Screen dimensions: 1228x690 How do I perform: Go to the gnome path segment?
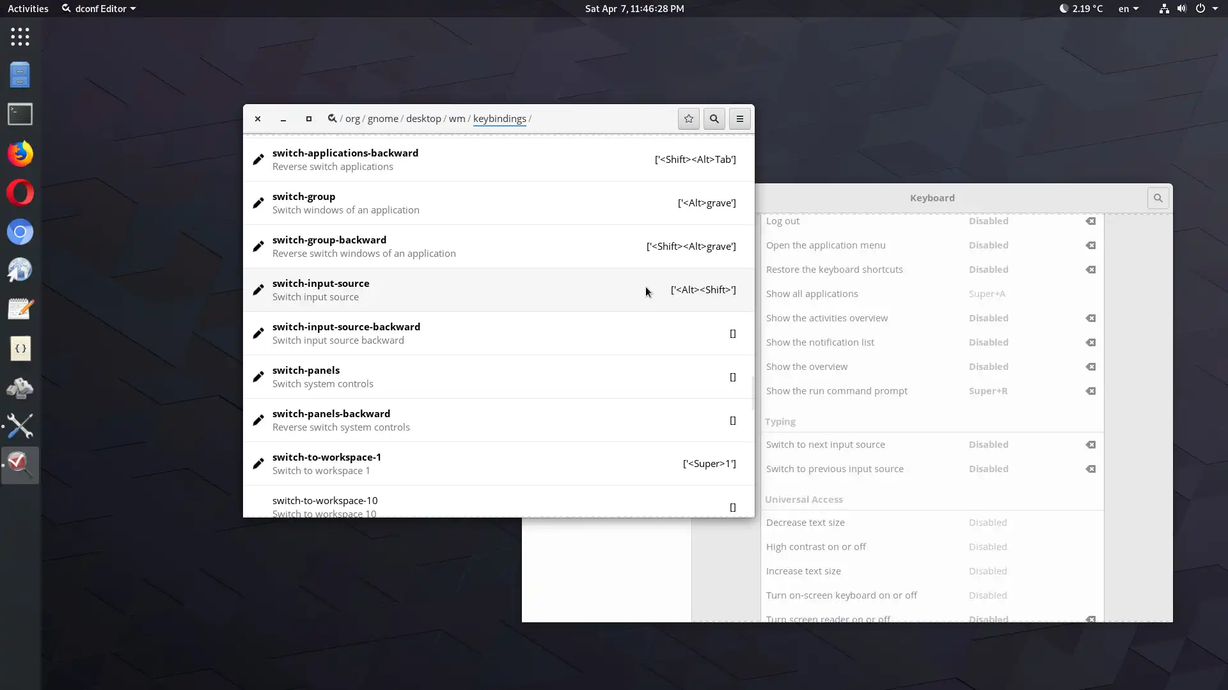(x=382, y=119)
